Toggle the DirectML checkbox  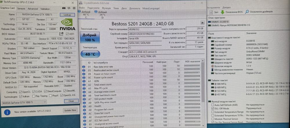coord(65,91)
